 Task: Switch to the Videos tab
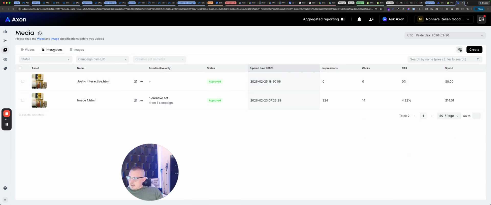tap(28, 50)
